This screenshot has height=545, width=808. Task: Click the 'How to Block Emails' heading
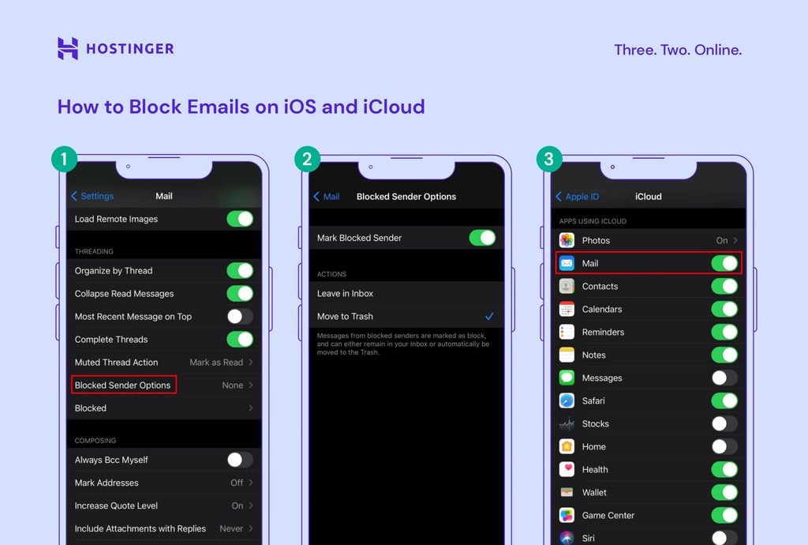point(241,107)
